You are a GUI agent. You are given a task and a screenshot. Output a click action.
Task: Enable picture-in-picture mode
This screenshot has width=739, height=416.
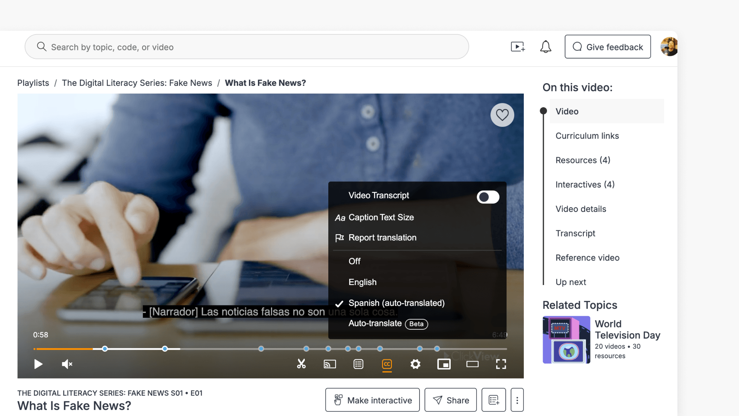pos(444,364)
